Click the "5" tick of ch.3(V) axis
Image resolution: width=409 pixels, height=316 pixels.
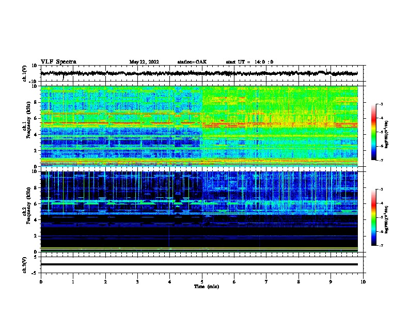[x=36, y=257]
